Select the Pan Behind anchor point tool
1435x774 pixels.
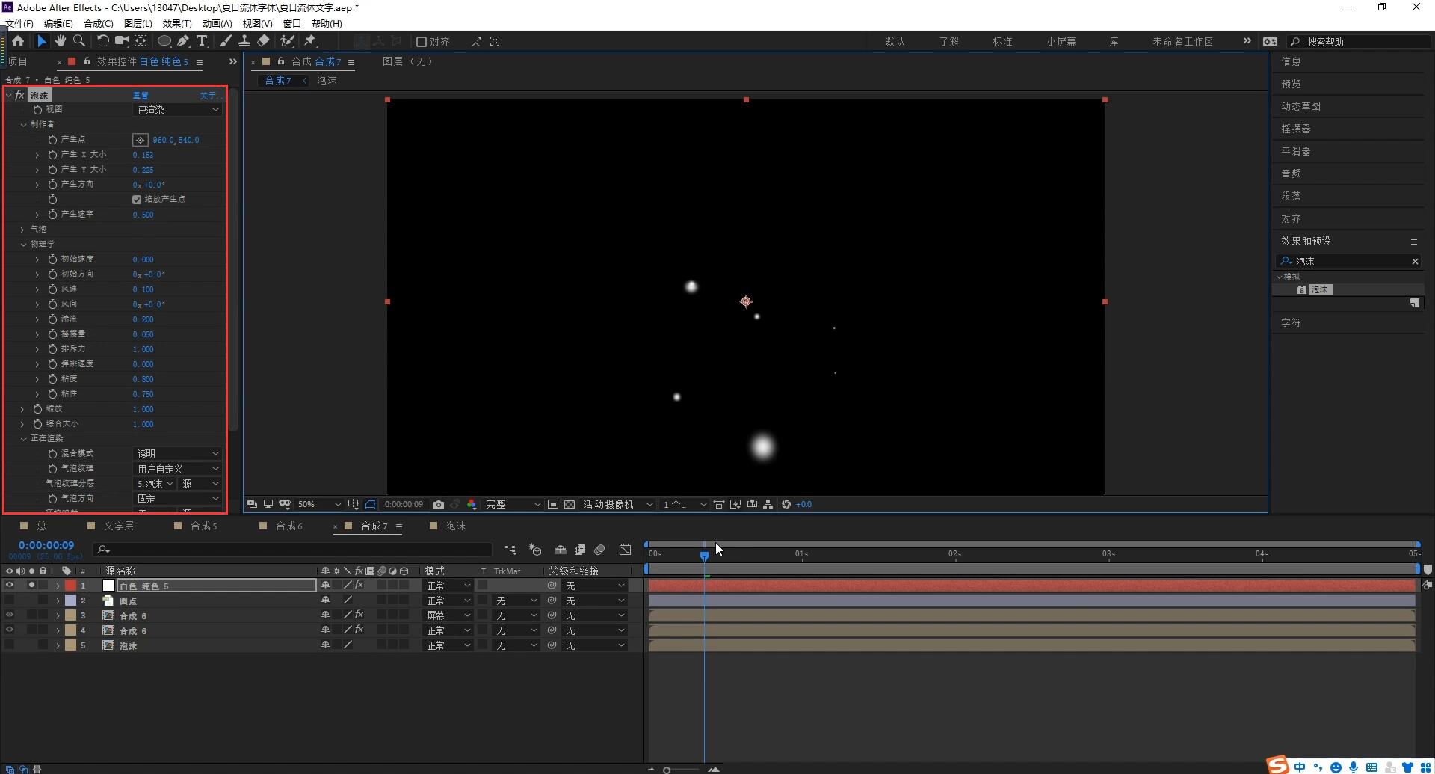tap(141, 41)
